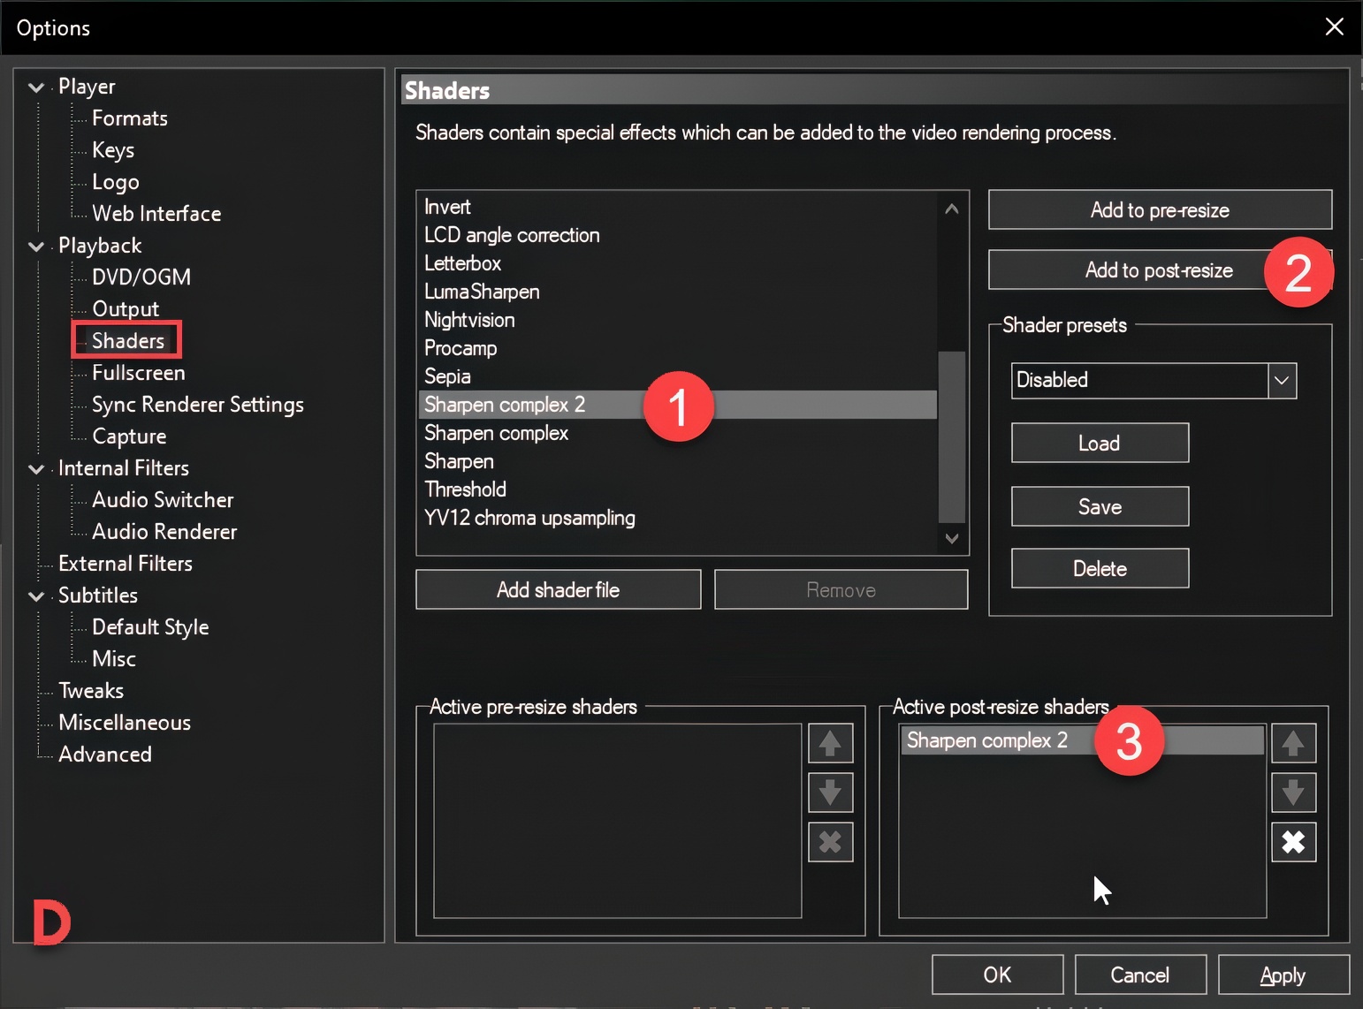Viewport: 1363px width, 1009px height.
Task: Save the shader preset
Action: click(x=1100, y=507)
